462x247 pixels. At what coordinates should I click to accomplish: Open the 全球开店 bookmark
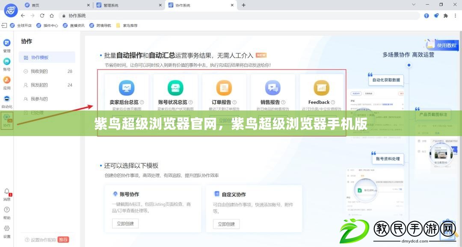pyautogui.click(x=21, y=26)
